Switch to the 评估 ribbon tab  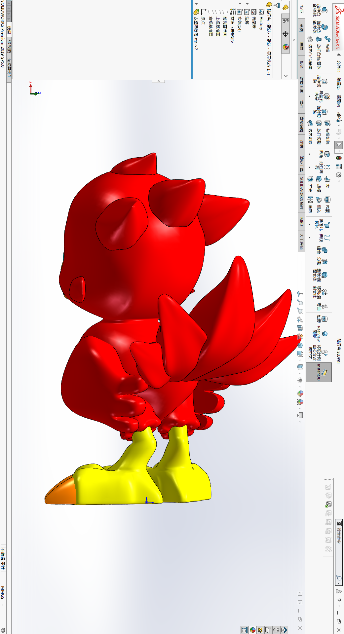301,144
